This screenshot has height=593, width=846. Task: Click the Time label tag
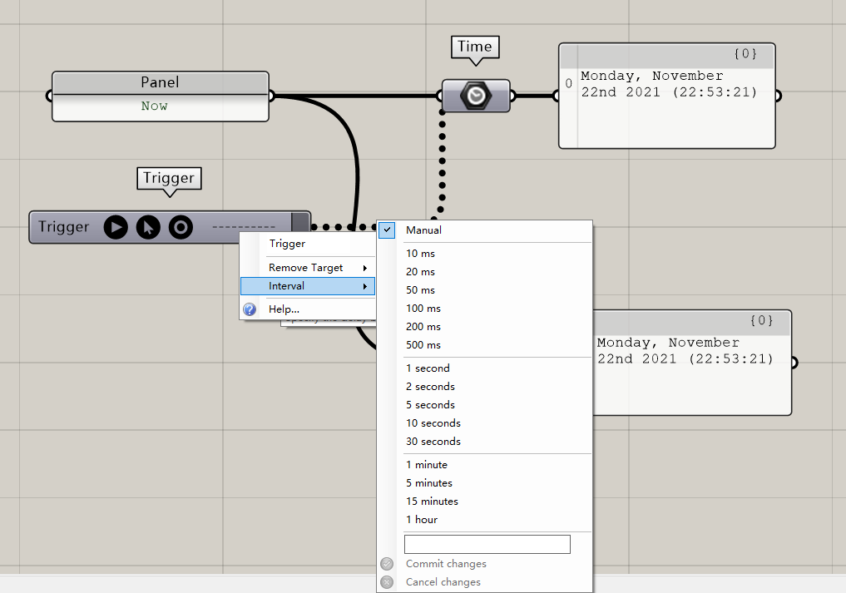475,47
